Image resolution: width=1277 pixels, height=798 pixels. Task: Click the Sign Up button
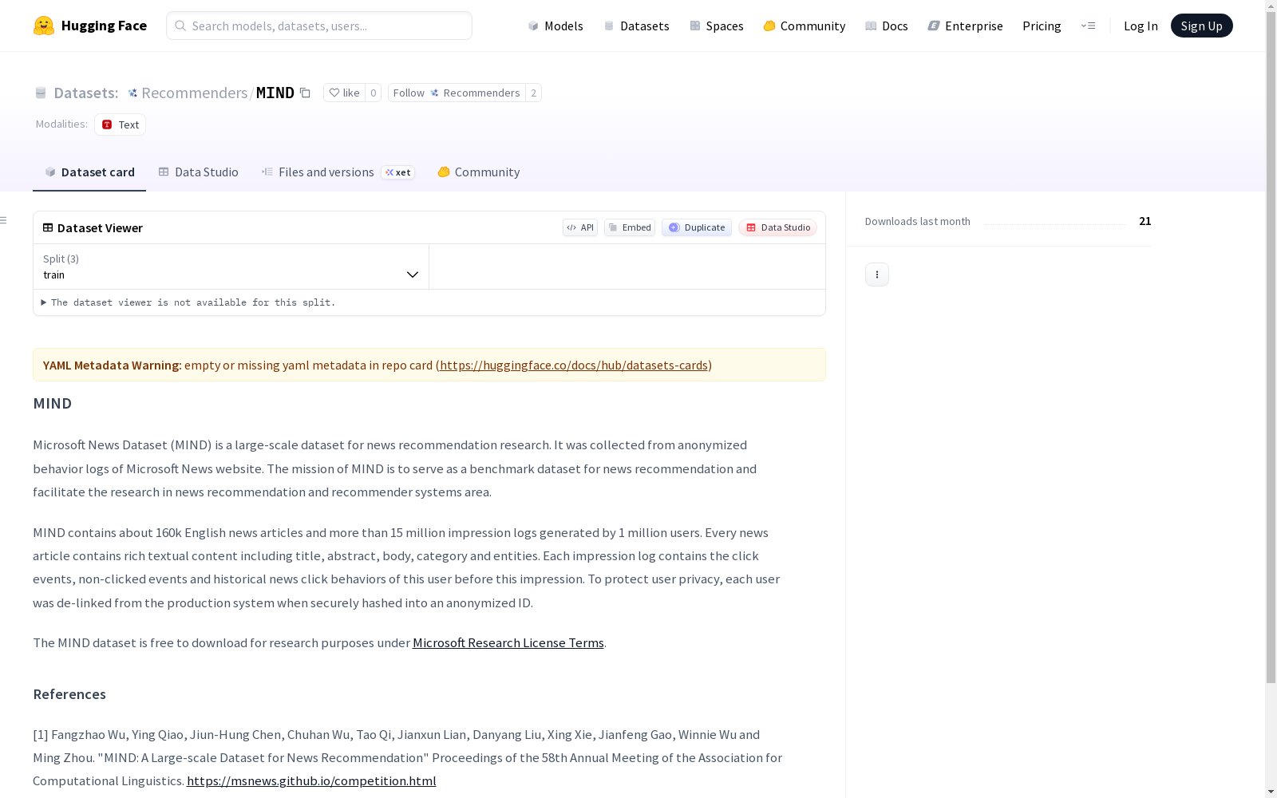1202,26
